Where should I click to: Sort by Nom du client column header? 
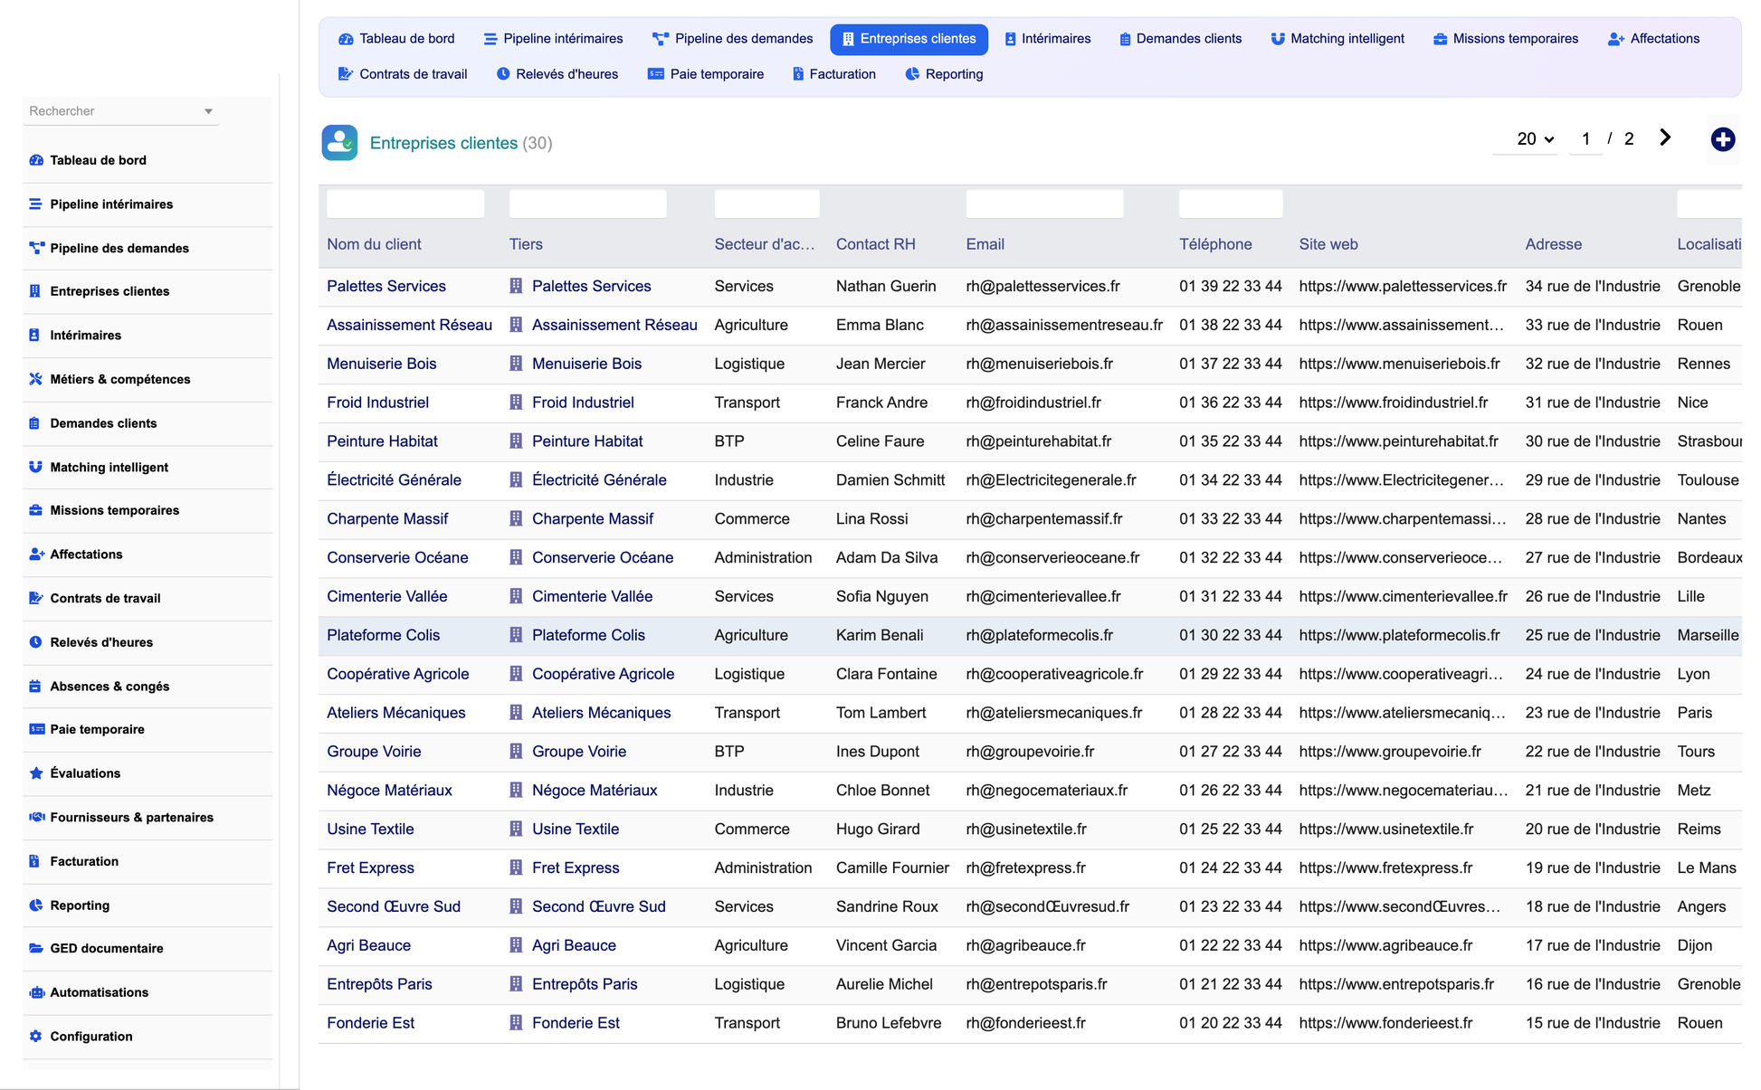(374, 244)
